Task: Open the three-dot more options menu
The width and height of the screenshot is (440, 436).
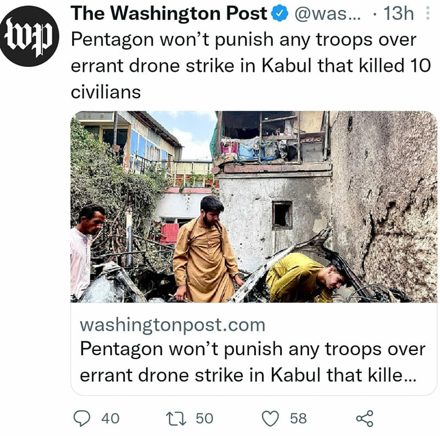Action: pos(428,13)
